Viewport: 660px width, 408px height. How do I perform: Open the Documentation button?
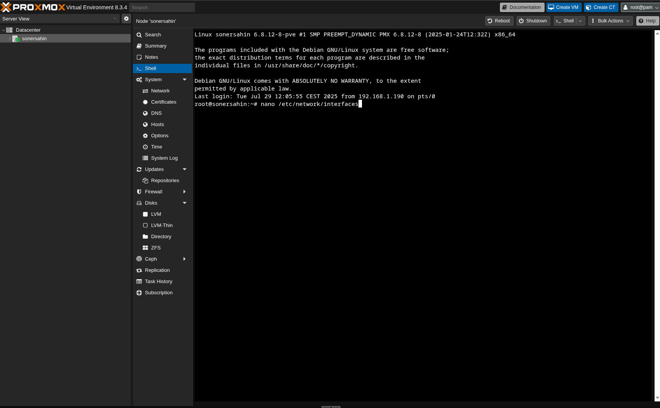pyautogui.click(x=522, y=7)
